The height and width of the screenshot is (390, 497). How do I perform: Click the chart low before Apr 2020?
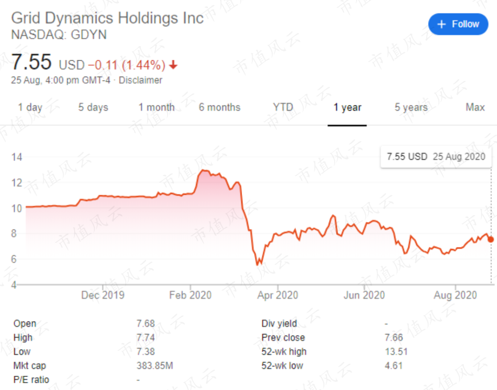258,264
